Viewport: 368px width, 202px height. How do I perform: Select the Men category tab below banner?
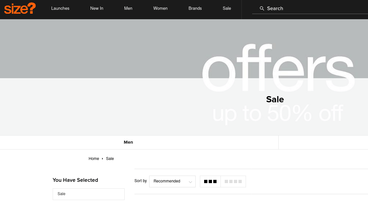point(128,142)
